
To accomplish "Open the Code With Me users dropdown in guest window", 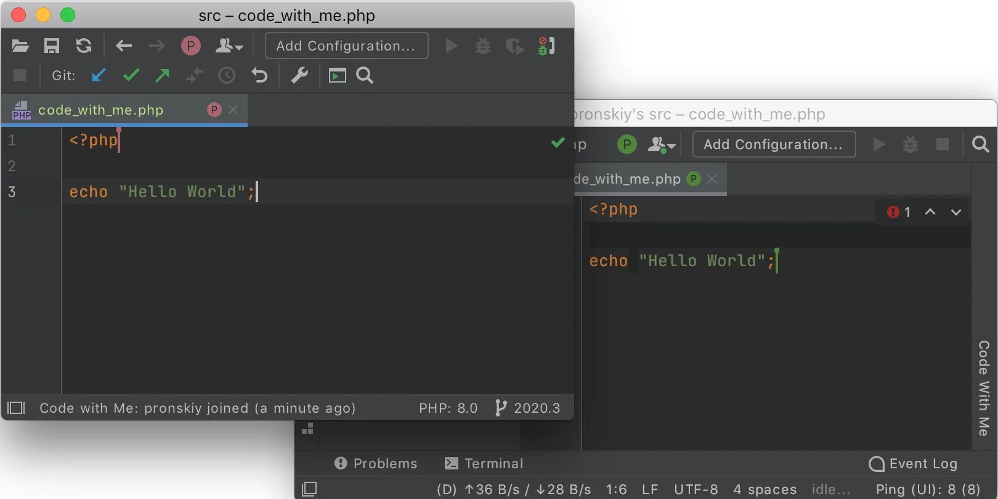I will pyautogui.click(x=662, y=145).
